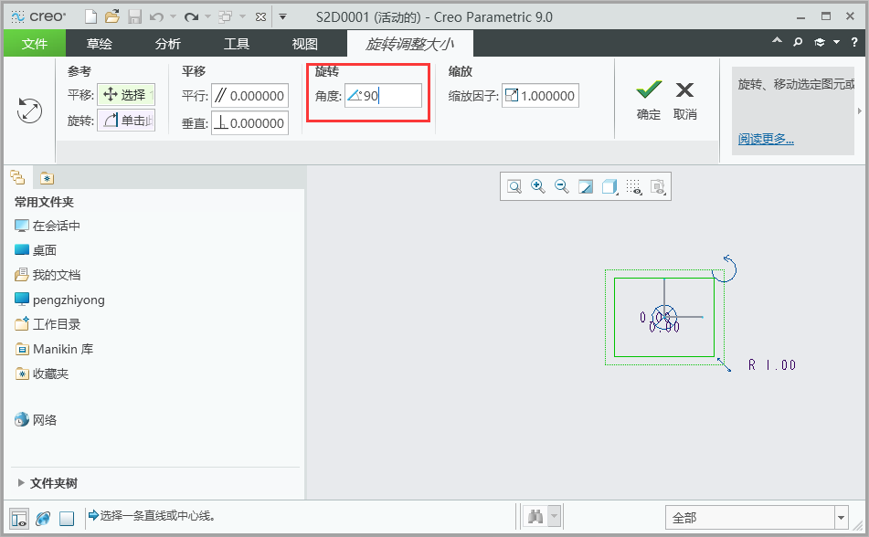Screen dimensions: 869x537
Task: Click the 垂直 translation value field
Action: tap(250, 123)
